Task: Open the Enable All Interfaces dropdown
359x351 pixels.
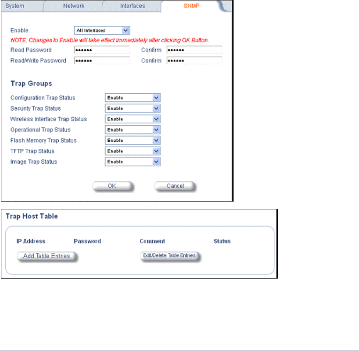Action: [102, 30]
